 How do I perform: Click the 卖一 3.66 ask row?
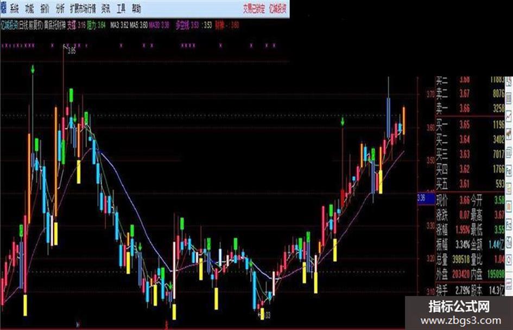click(470, 108)
